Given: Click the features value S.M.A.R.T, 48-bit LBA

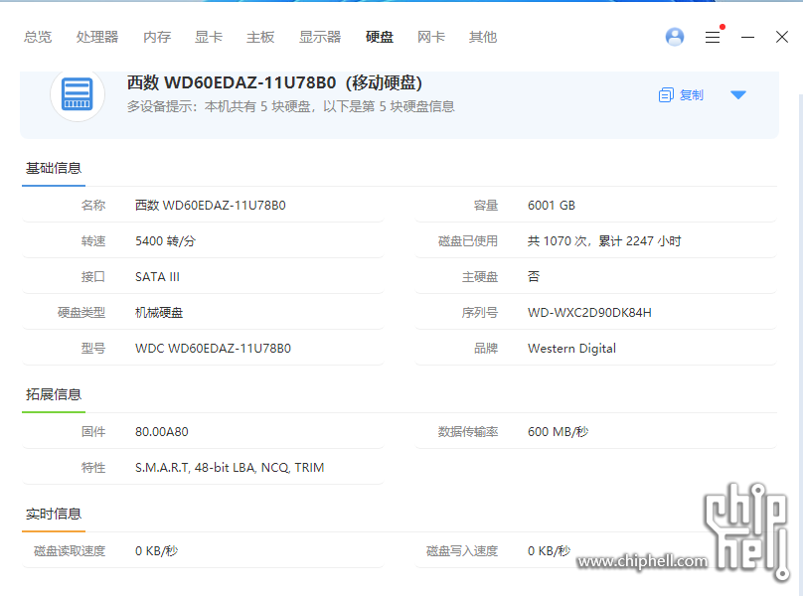Looking at the screenshot, I should [x=230, y=468].
